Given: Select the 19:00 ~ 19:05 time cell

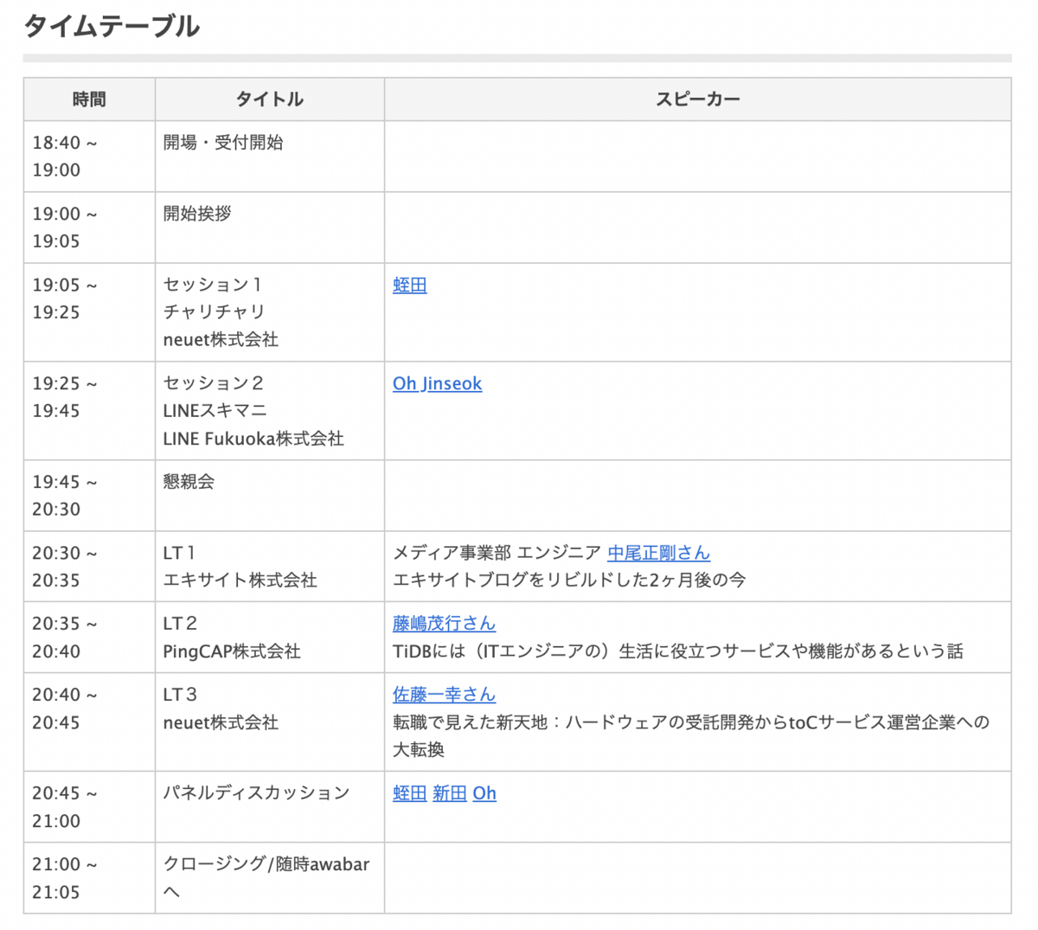Looking at the screenshot, I should tap(89, 228).
